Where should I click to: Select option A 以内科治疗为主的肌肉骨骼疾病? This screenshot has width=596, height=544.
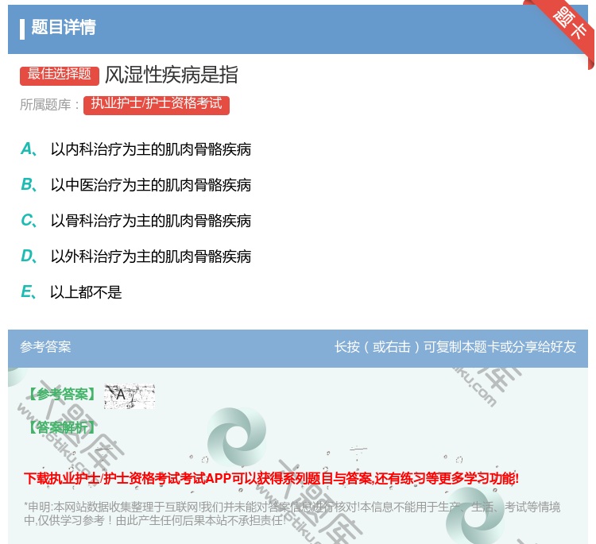(136, 149)
